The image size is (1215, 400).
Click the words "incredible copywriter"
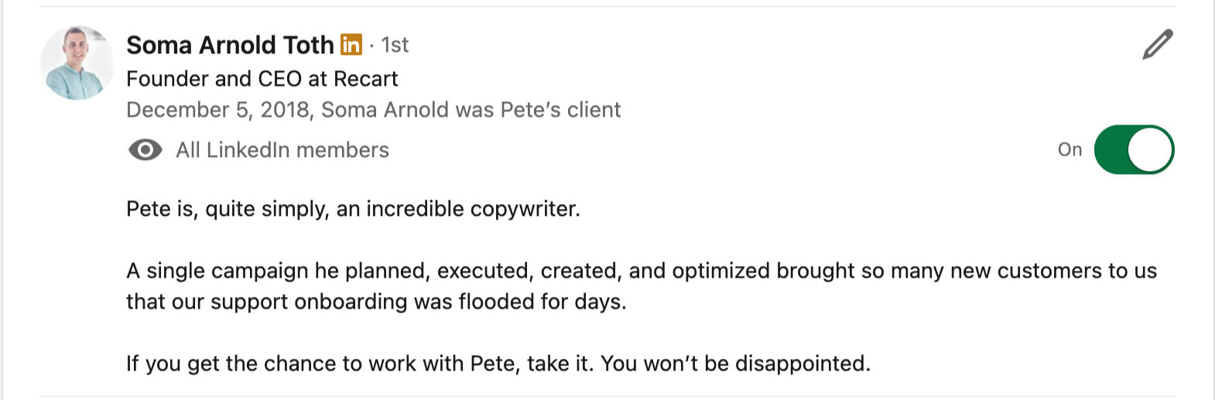pyautogui.click(x=472, y=209)
